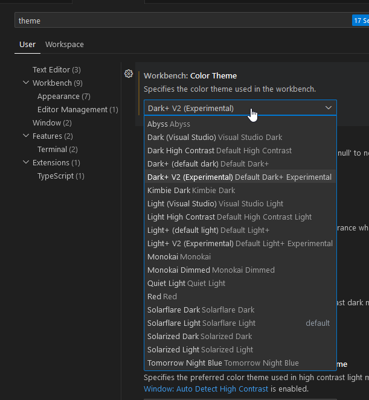Open the Window: Auto Detect High Contrast link

point(206,389)
